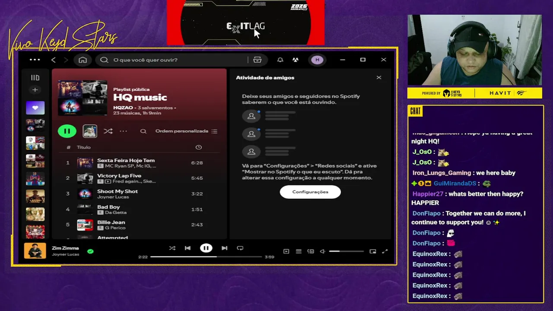553x311 pixels.
Task: Open the Browse icon beside search field
Action: tap(257, 60)
